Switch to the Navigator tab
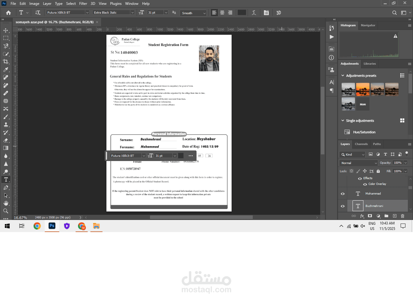Image resolution: width=413 pixels, height=300 pixels. click(x=368, y=25)
